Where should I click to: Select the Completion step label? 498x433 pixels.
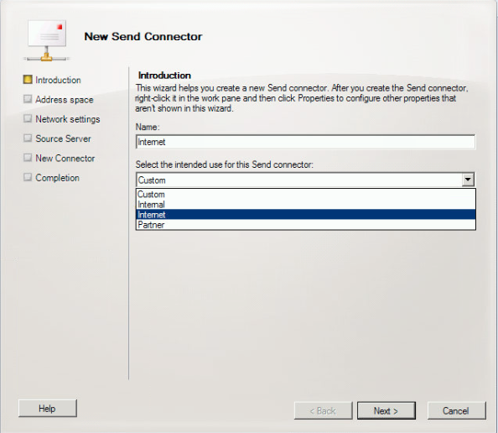58,178
